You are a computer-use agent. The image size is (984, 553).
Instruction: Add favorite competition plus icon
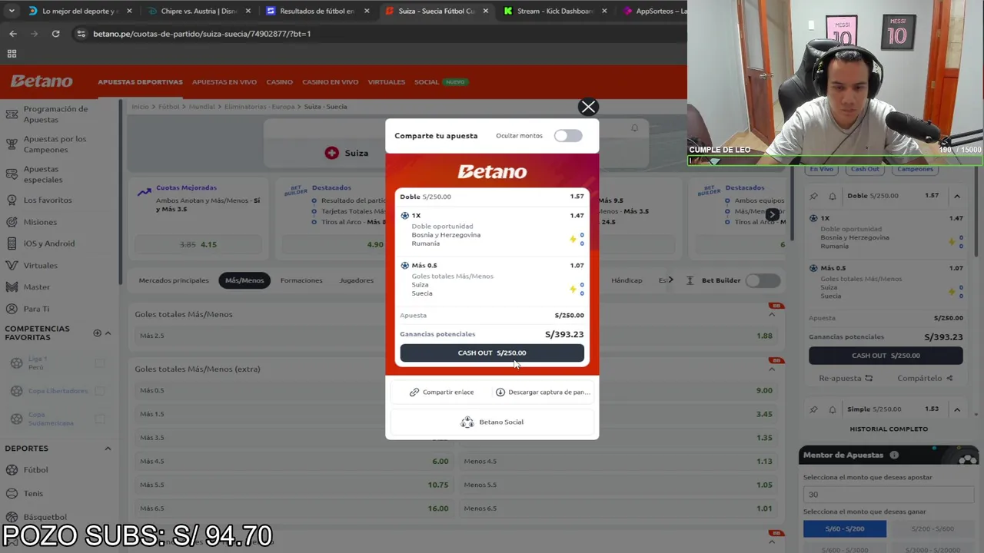point(97,333)
